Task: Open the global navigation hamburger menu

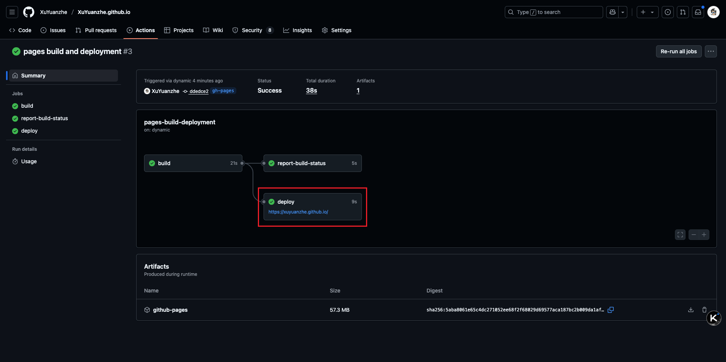Action: [12, 12]
